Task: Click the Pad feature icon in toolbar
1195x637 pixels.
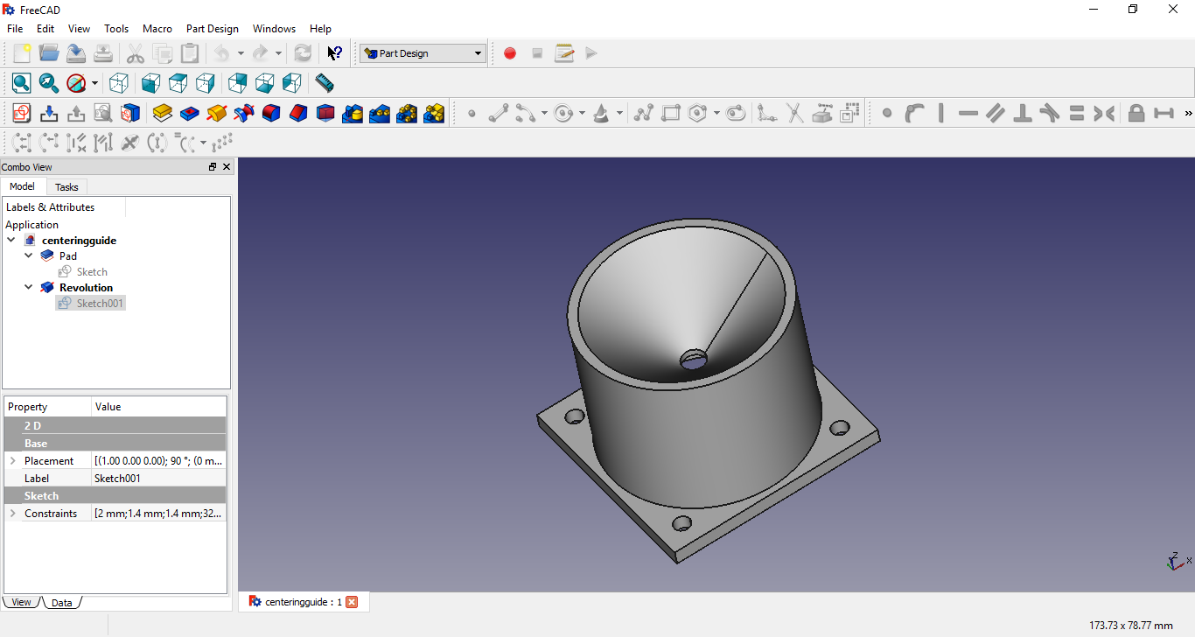Action: [x=162, y=113]
